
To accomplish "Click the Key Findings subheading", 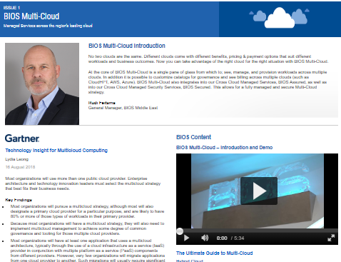I will click(19, 200).
